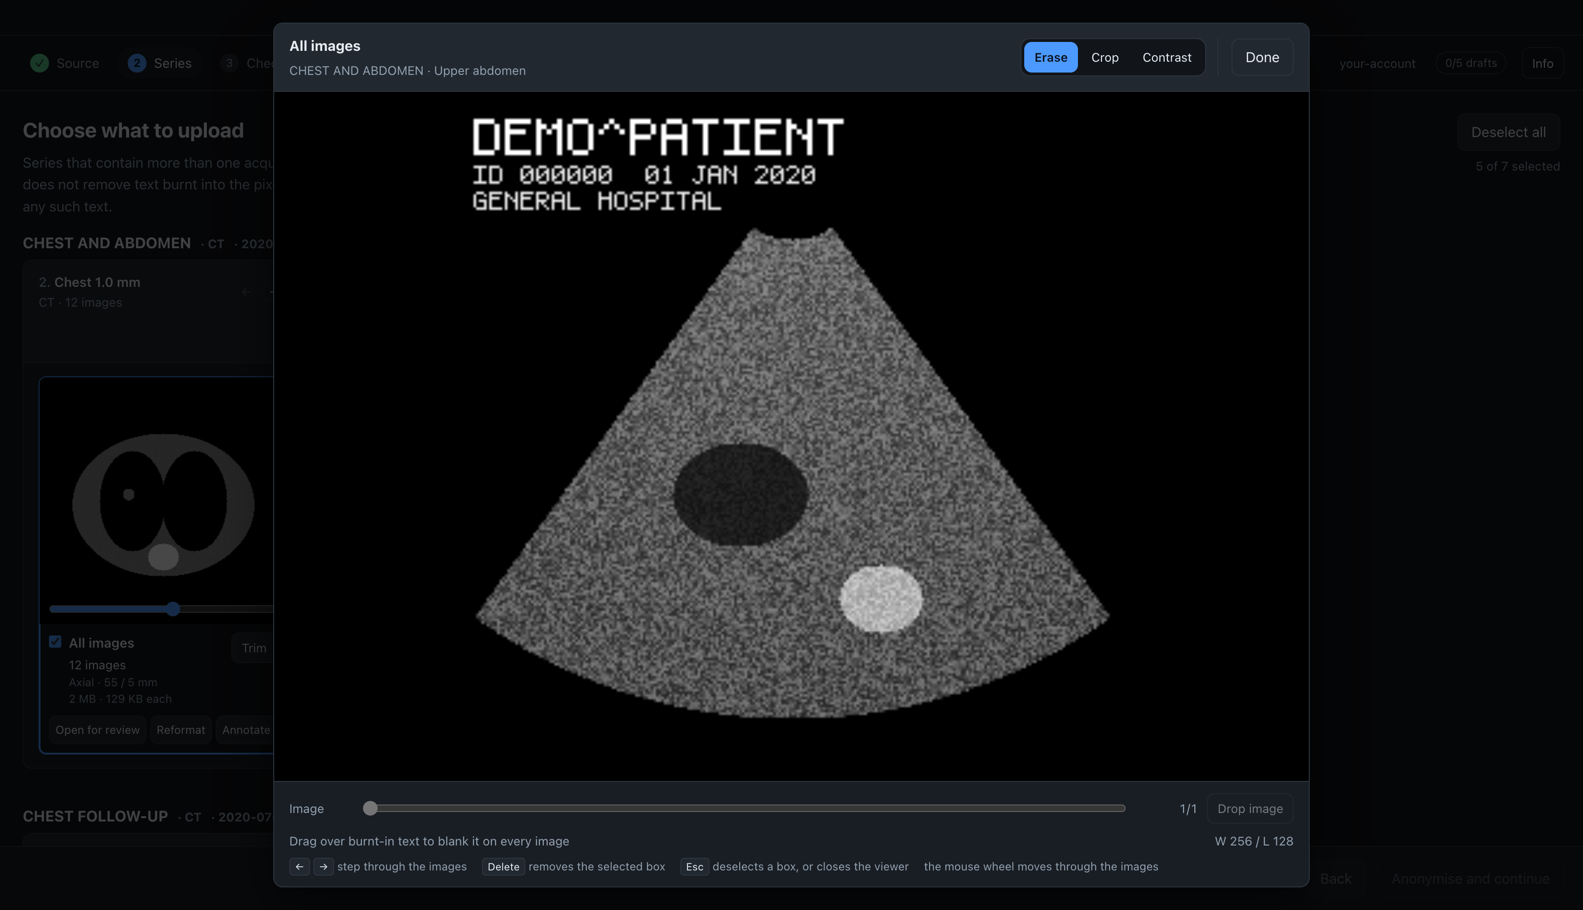1583x910 pixels.
Task: Click the GENERAL HOSPITAL burnt-in text
Action: (x=596, y=201)
